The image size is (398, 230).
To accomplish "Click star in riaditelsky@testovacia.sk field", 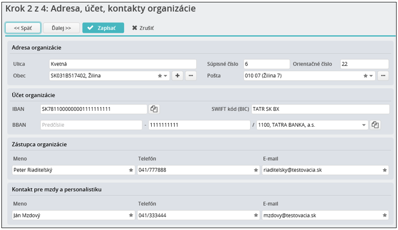I will pyautogui.click(x=385, y=170).
